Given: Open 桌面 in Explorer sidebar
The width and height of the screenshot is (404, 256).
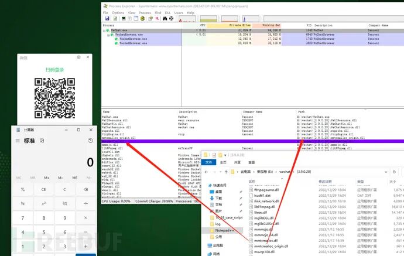Looking at the screenshot, I should [216, 192].
